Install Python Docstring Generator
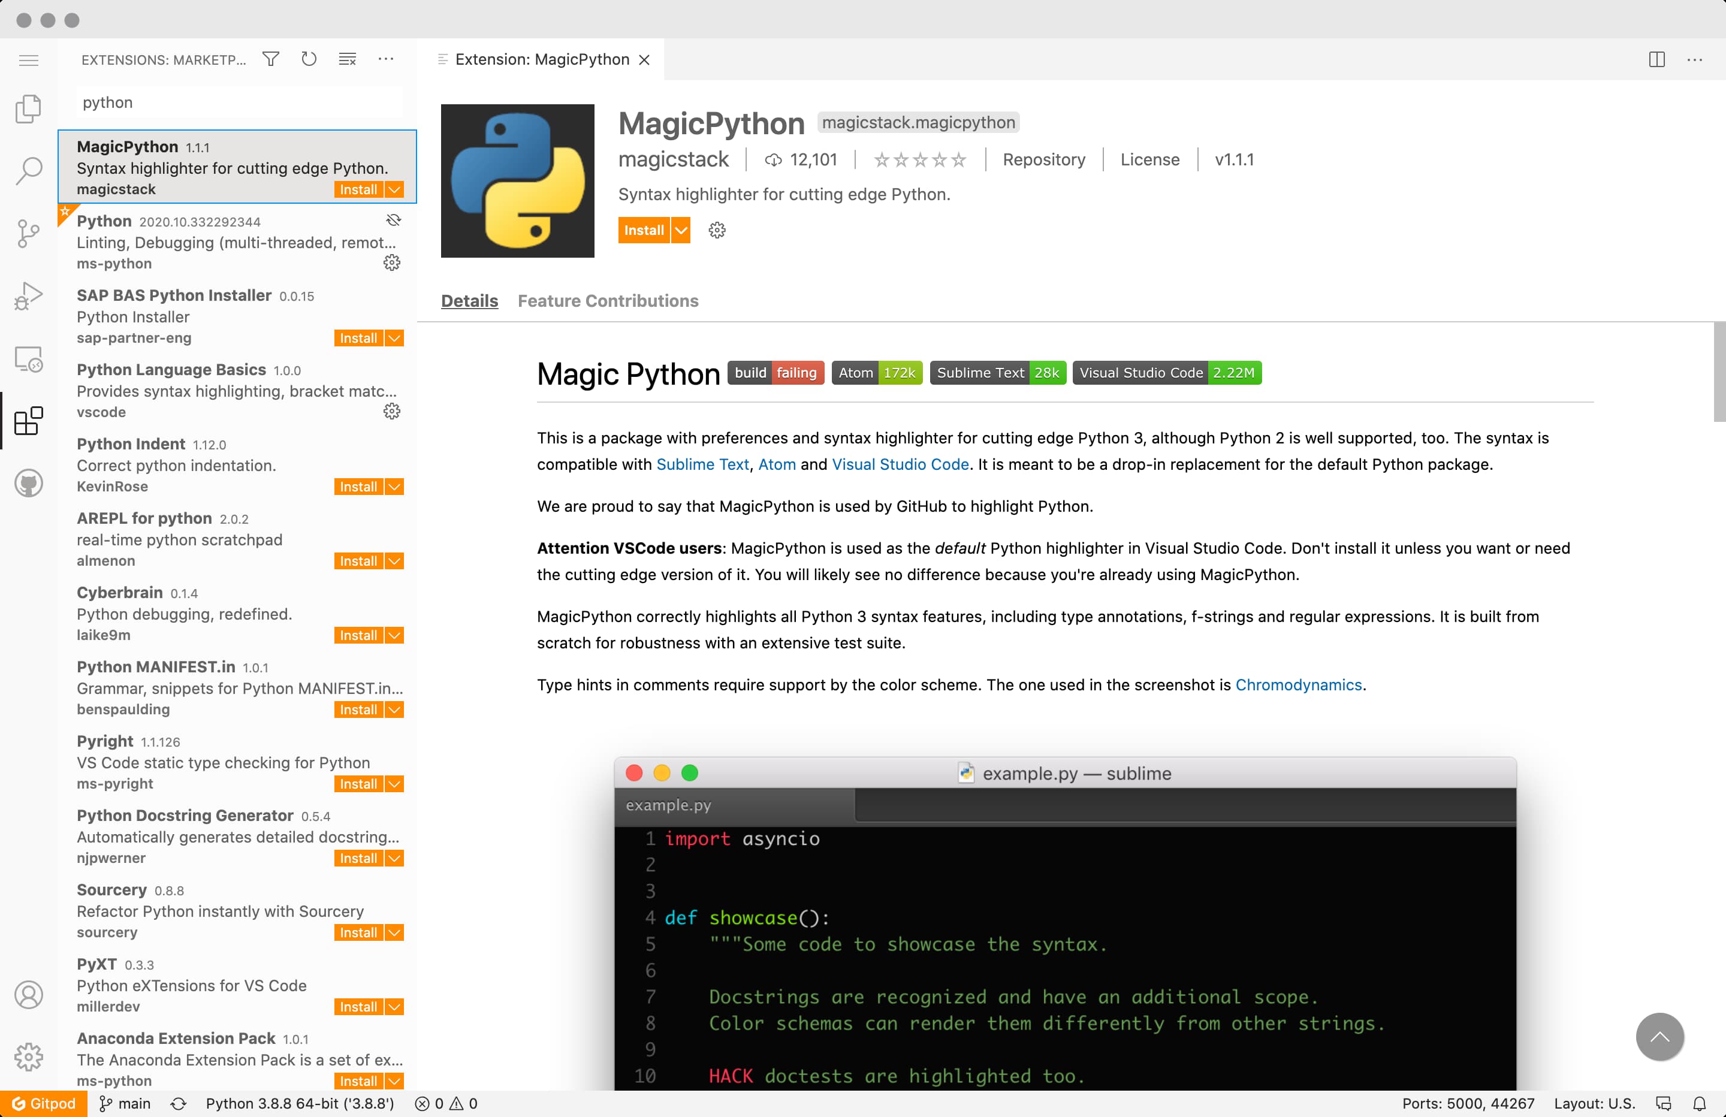The image size is (1726, 1117). (358, 859)
